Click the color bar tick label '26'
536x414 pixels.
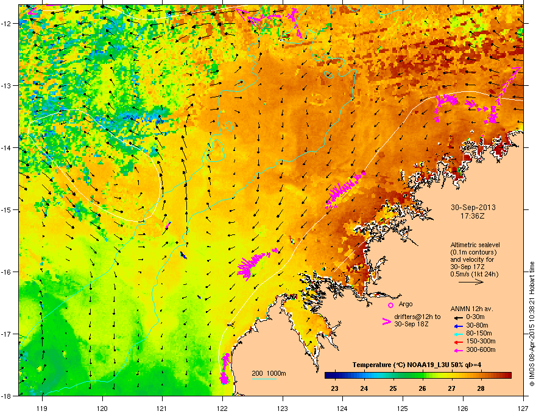pos(423,388)
